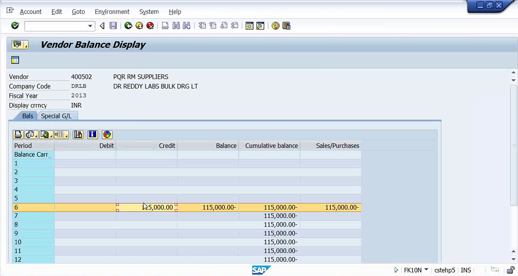Click the SAP window menu icon beside Account
518x276 pixels.
click(10, 10)
